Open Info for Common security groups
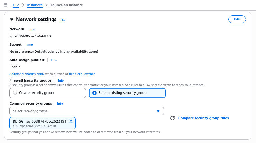 point(60,104)
